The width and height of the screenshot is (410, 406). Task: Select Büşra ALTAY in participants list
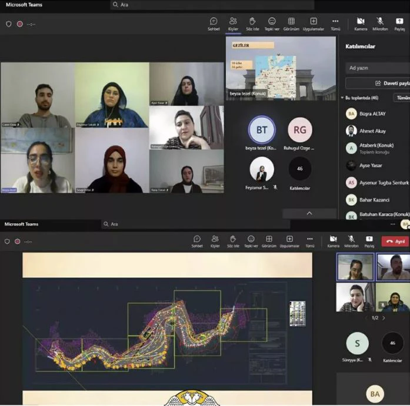pyautogui.click(x=376, y=114)
